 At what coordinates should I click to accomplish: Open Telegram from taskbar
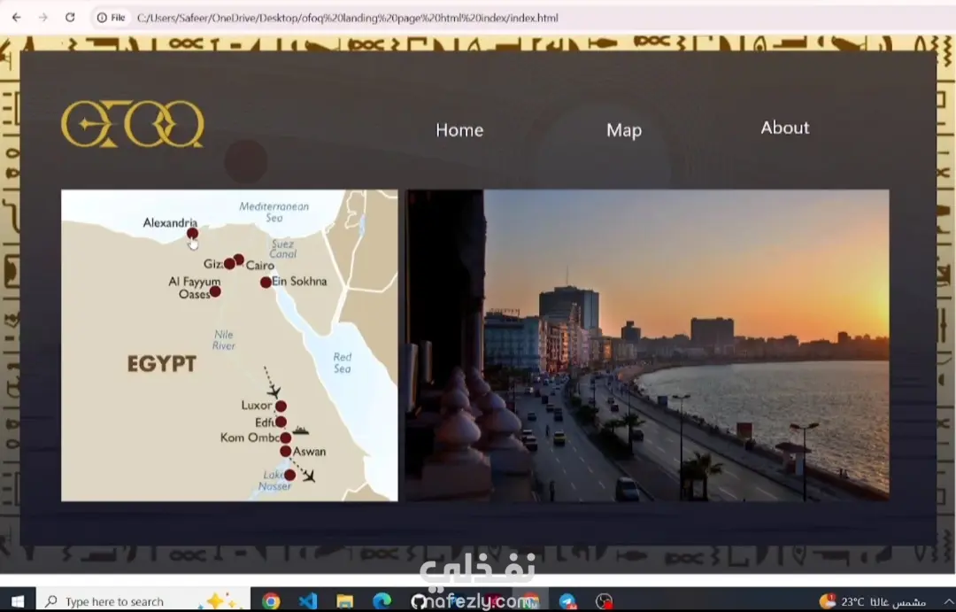(567, 601)
